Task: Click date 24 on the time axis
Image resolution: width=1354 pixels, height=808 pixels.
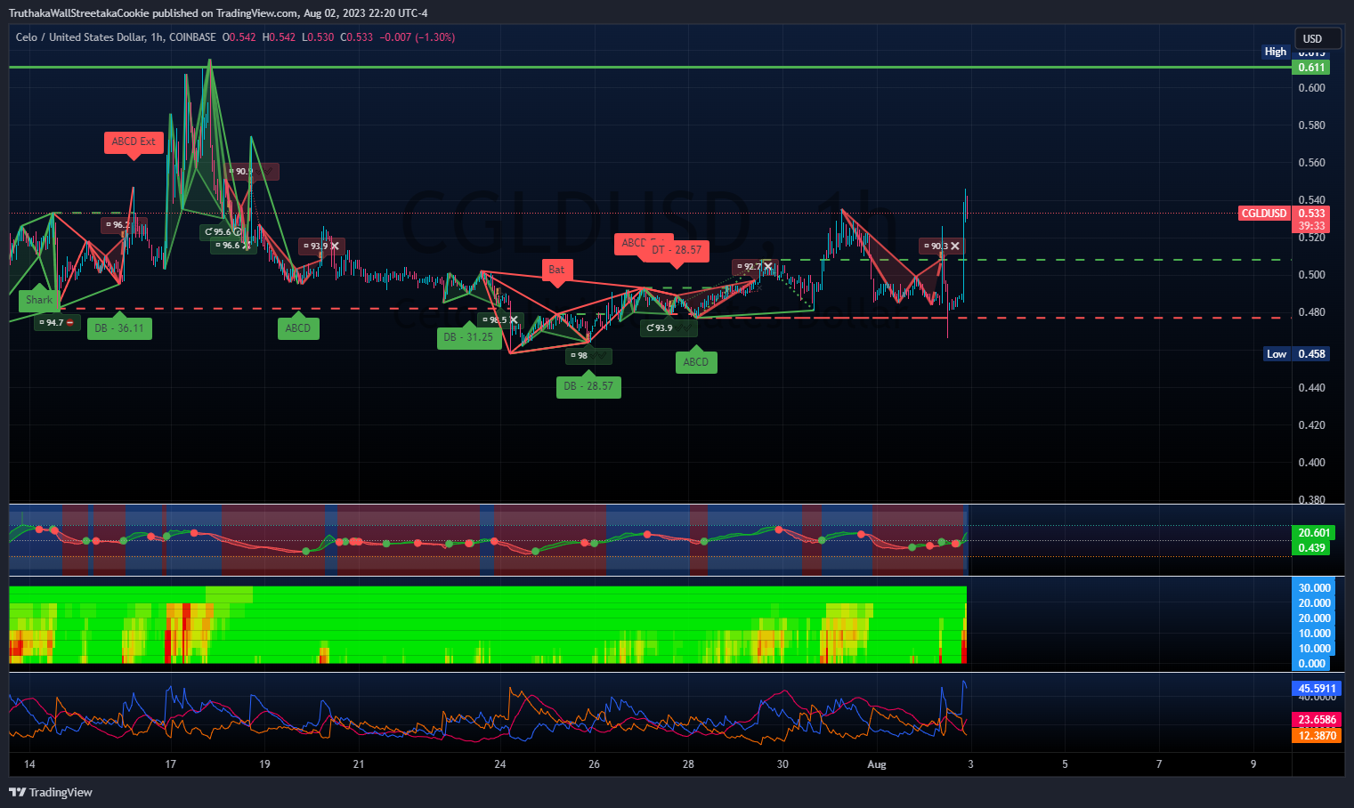Action: 500,764
